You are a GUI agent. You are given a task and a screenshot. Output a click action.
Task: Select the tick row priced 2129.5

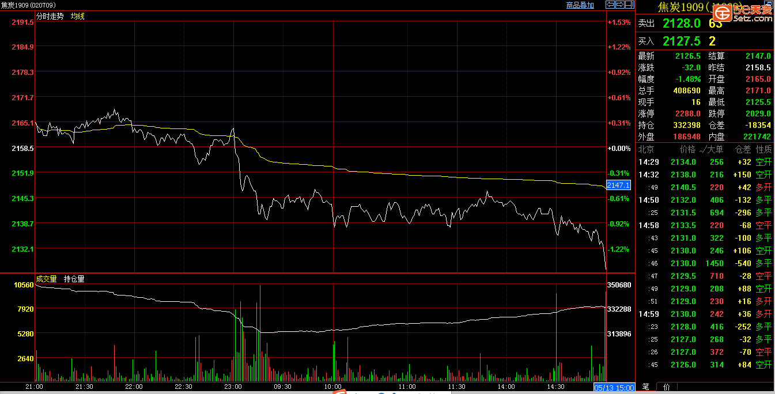[x=705, y=276]
